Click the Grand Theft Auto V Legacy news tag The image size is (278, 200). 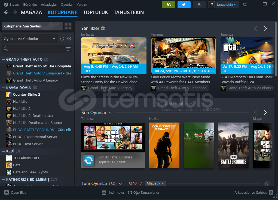click(108, 88)
